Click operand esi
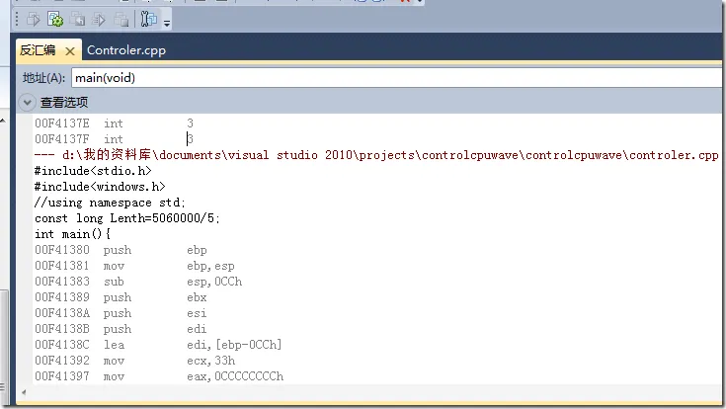The image size is (726, 409). click(197, 313)
